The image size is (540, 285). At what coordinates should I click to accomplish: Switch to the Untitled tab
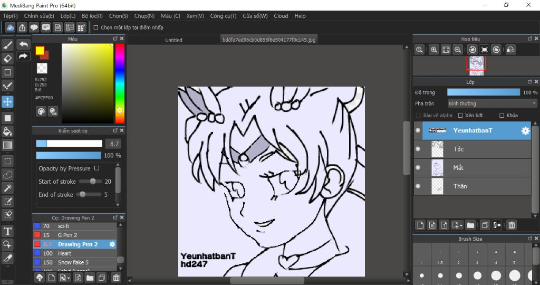coord(173,40)
